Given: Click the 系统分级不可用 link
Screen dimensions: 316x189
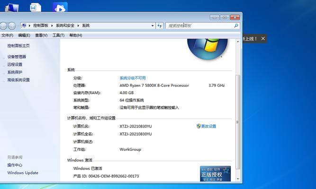Looking at the screenshot, I should 133,78.
